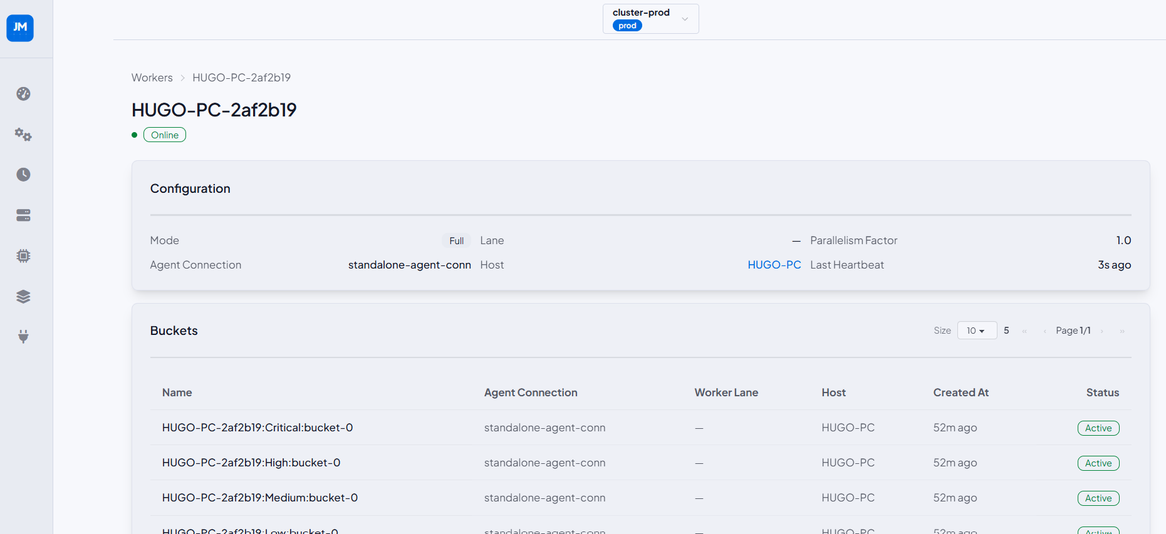Click the Configuration section heading
Screen dimensions: 1166x534
pyautogui.click(x=190, y=188)
